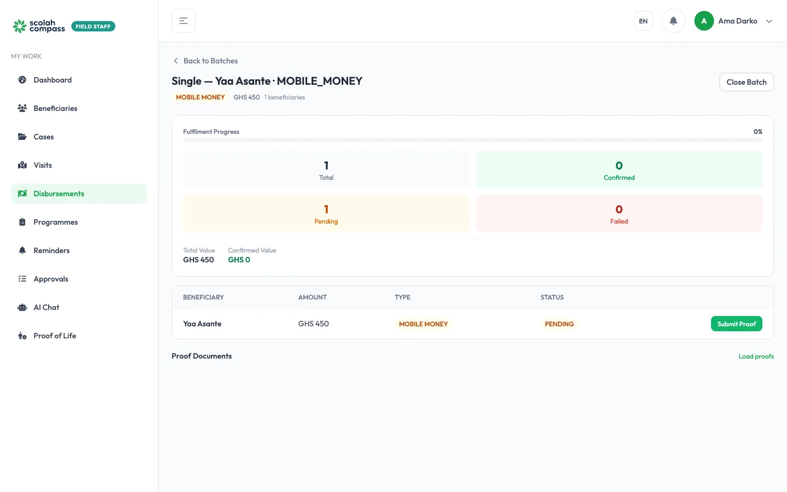This screenshot has height=492, width=787.
Task: Go to Beneficiaries menu item
Action: [79, 108]
